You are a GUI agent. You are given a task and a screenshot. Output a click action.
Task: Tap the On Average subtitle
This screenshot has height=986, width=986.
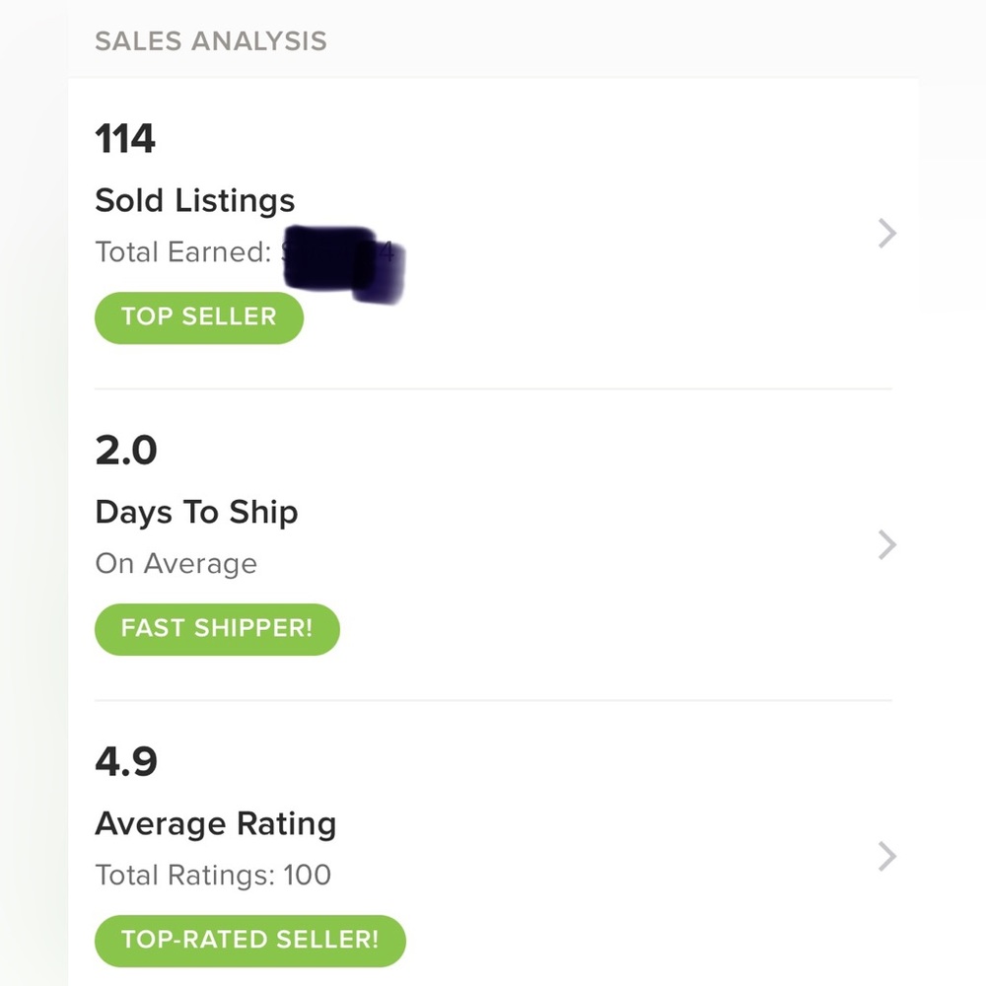coord(176,564)
